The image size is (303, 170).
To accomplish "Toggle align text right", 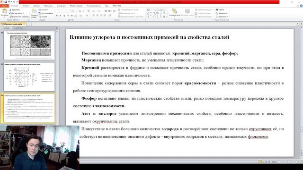I will (x=101, y=16).
